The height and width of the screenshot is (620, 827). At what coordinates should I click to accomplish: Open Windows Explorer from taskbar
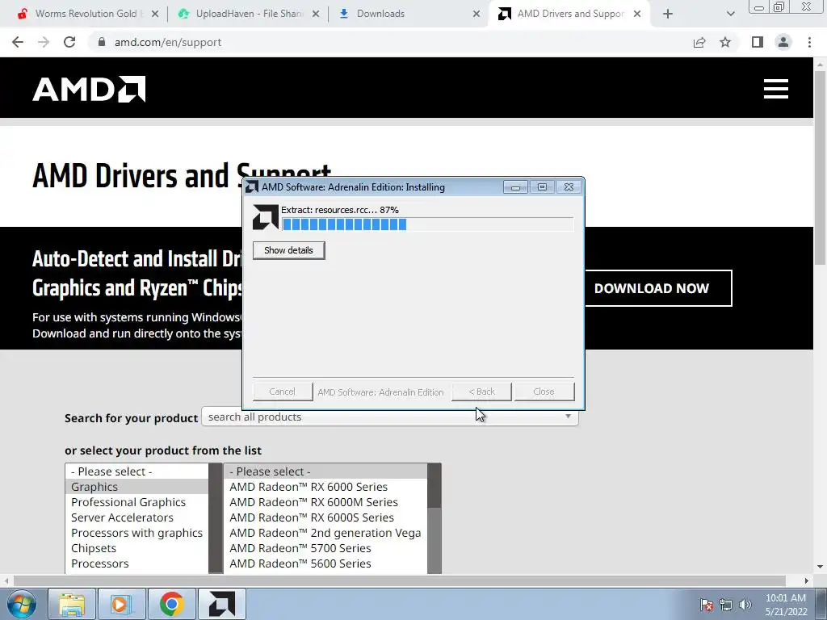72,604
